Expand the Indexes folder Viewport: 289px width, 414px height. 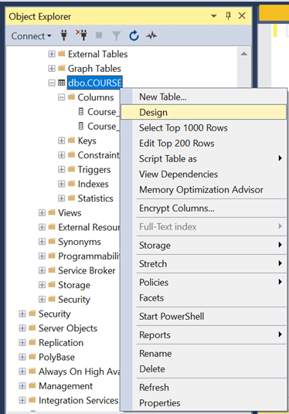pos(61,184)
